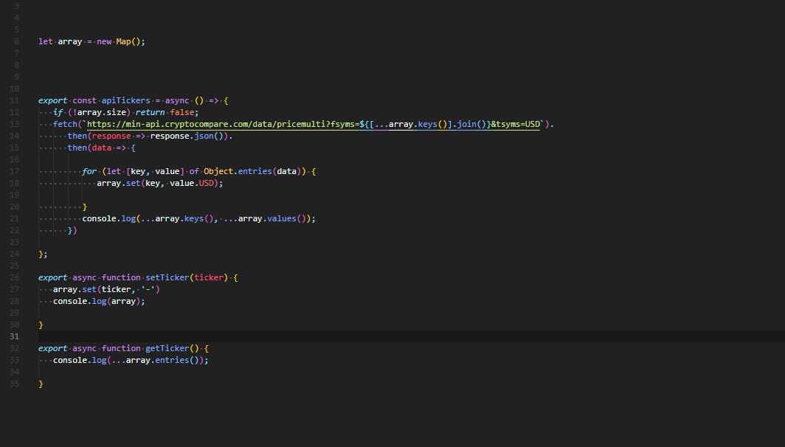Screen dimensions: 785x447
Task: Click line number 6 in the gutter
Action: pyautogui.click(x=16, y=41)
